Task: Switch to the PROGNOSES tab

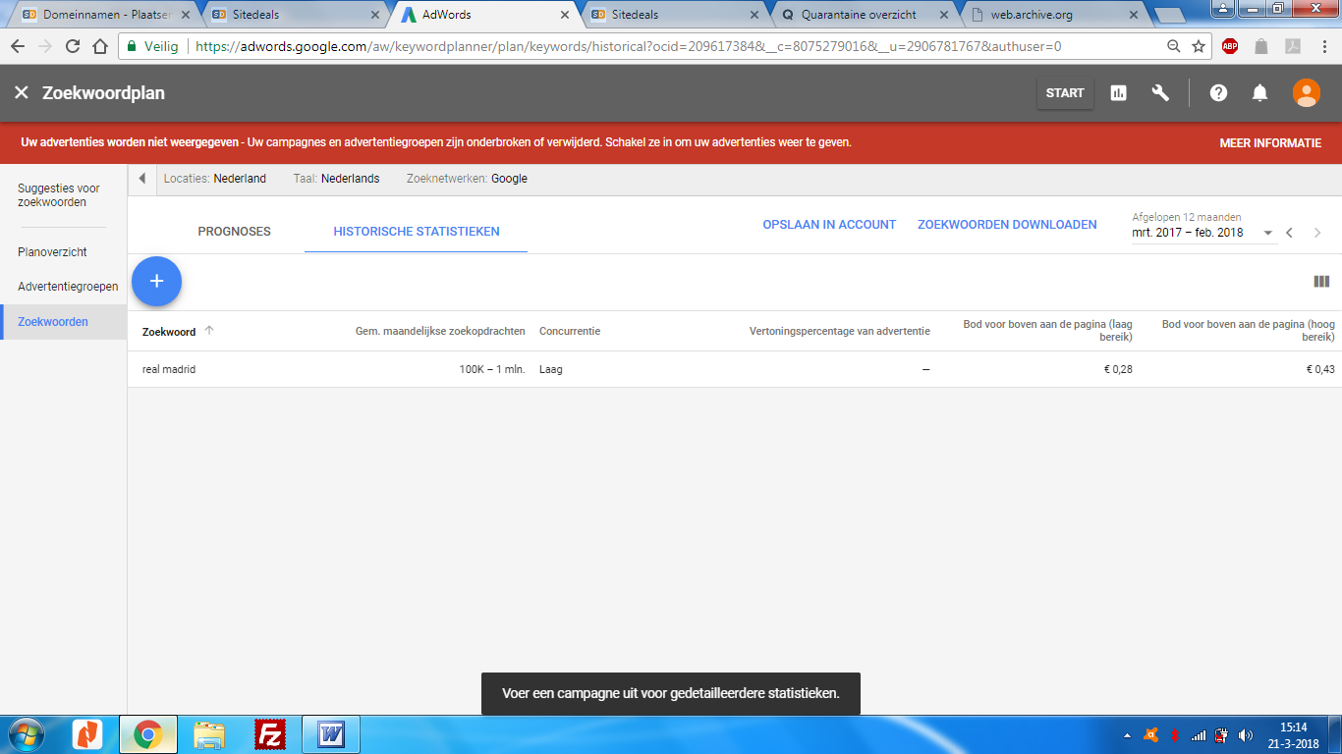Action: pyautogui.click(x=234, y=232)
